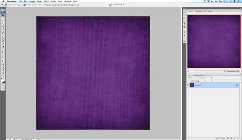The width and height of the screenshot is (242, 140).
Task: Toggle lock position in Layers panel
Action: click(196, 81)
